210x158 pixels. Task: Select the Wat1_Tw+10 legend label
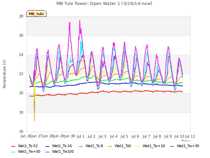154,146
